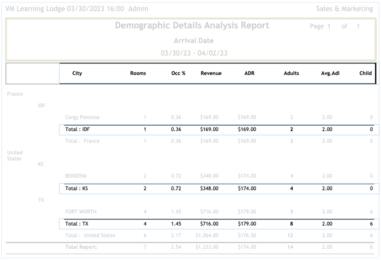Click the City column header
Viewport: 381px width, 260px height.
[77, 74]
